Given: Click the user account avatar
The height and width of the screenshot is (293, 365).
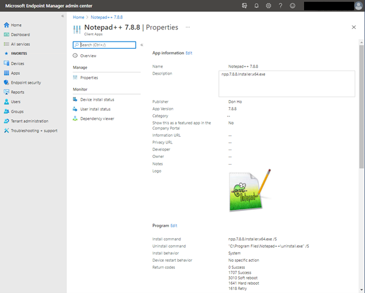Looking at the screenshot, I should click(358, 6).
